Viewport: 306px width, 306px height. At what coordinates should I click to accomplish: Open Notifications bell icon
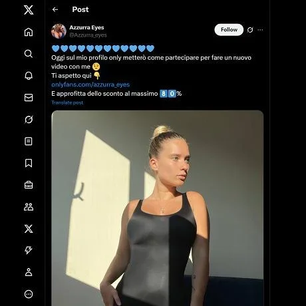click(x=29, y=76)
